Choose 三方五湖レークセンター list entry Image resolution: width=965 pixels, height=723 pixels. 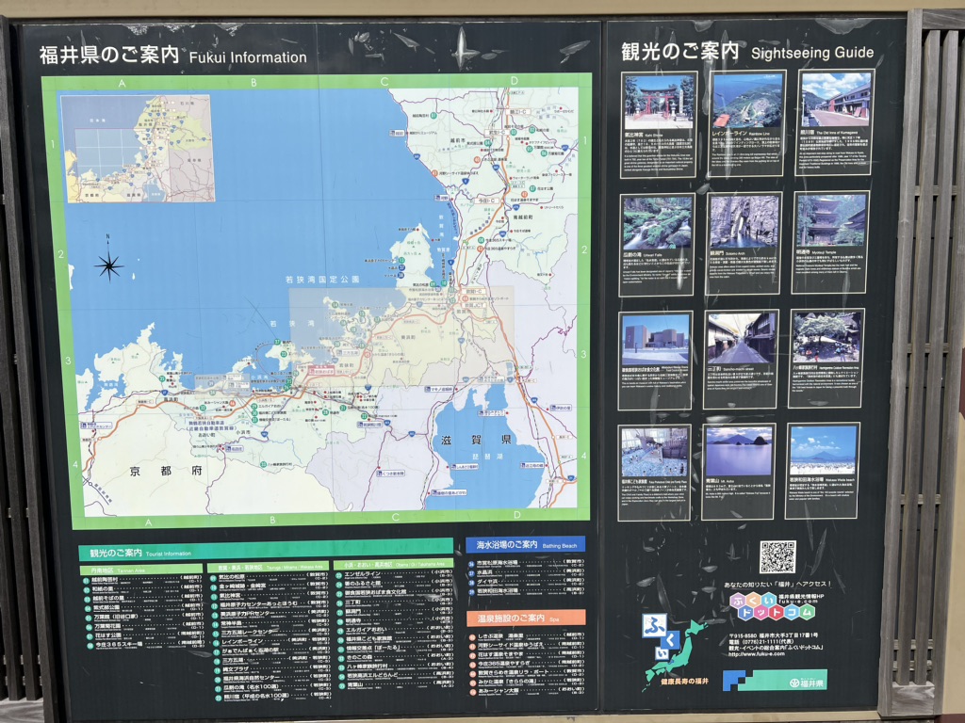[x=270, y=634]
